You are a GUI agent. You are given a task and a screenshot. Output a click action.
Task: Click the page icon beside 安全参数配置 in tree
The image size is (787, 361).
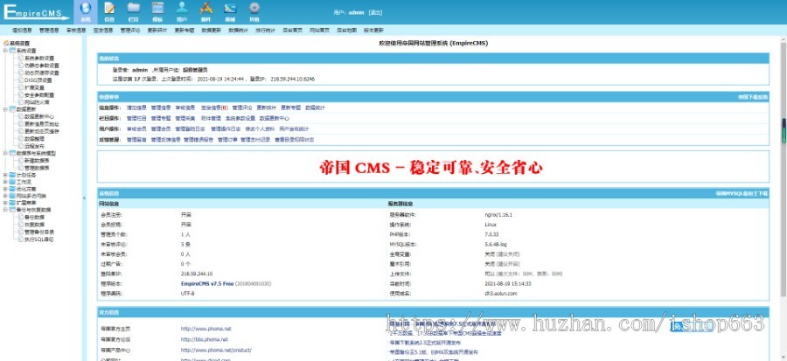click(21, 94)
